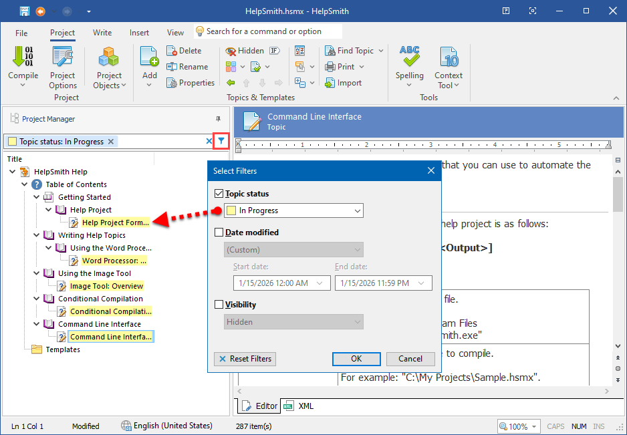Open the Context Tool
This screenshot has width=627, height=435.
pyautogui.click(x=448, y=65)
